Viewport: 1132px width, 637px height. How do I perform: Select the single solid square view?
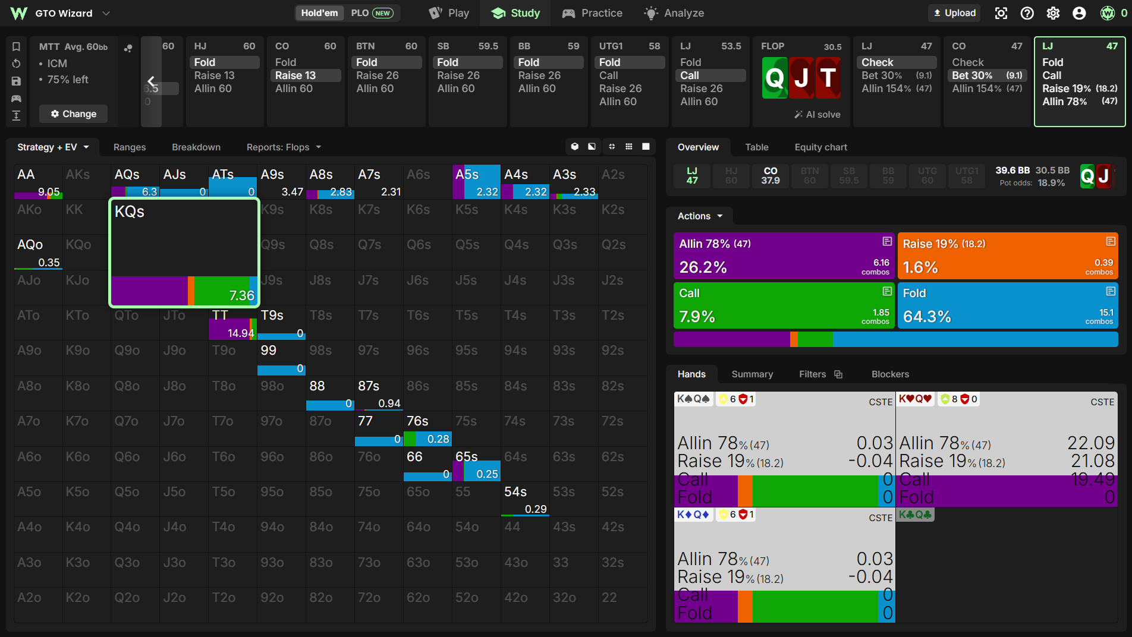click(646, 147)
